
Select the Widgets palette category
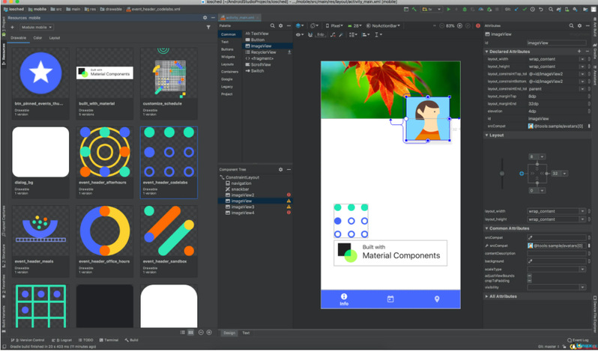coord(228,57)
